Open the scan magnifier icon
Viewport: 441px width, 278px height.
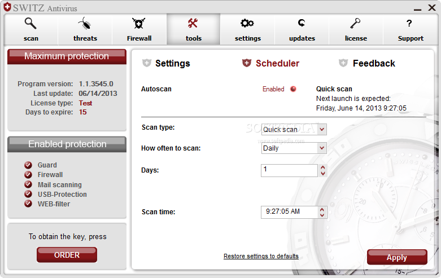click(30, 23)
